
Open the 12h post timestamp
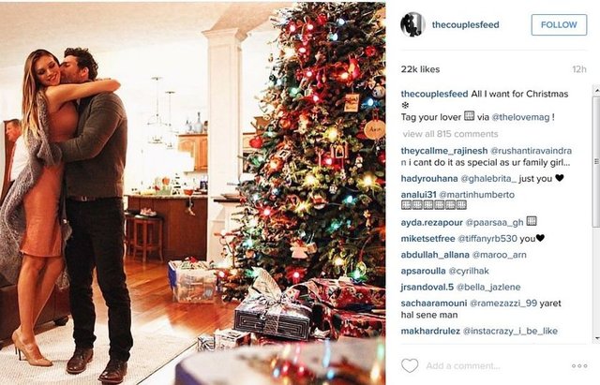(579, 69)
